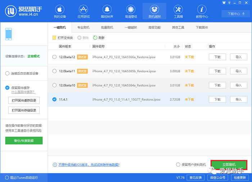Download the 11.4.1 firmware

217,99
